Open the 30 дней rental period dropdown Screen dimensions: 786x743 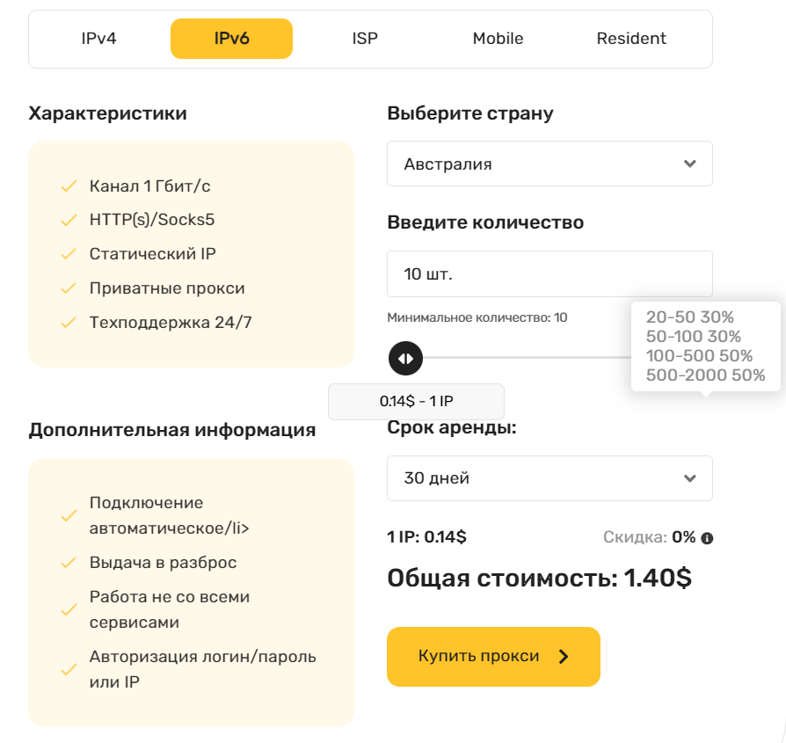549,478
